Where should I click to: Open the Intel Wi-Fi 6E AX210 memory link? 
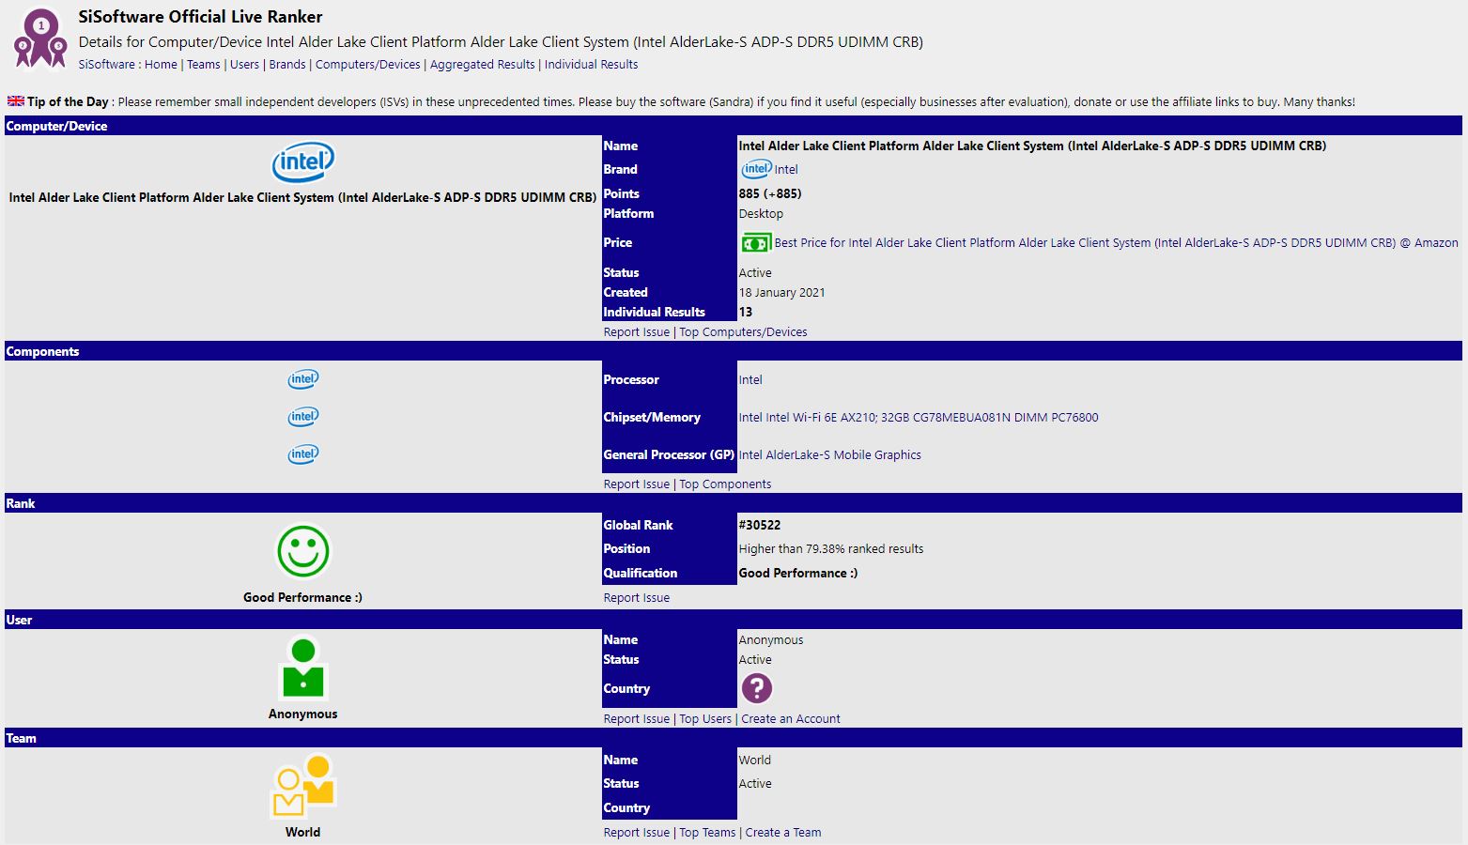[x=919, y=418]
